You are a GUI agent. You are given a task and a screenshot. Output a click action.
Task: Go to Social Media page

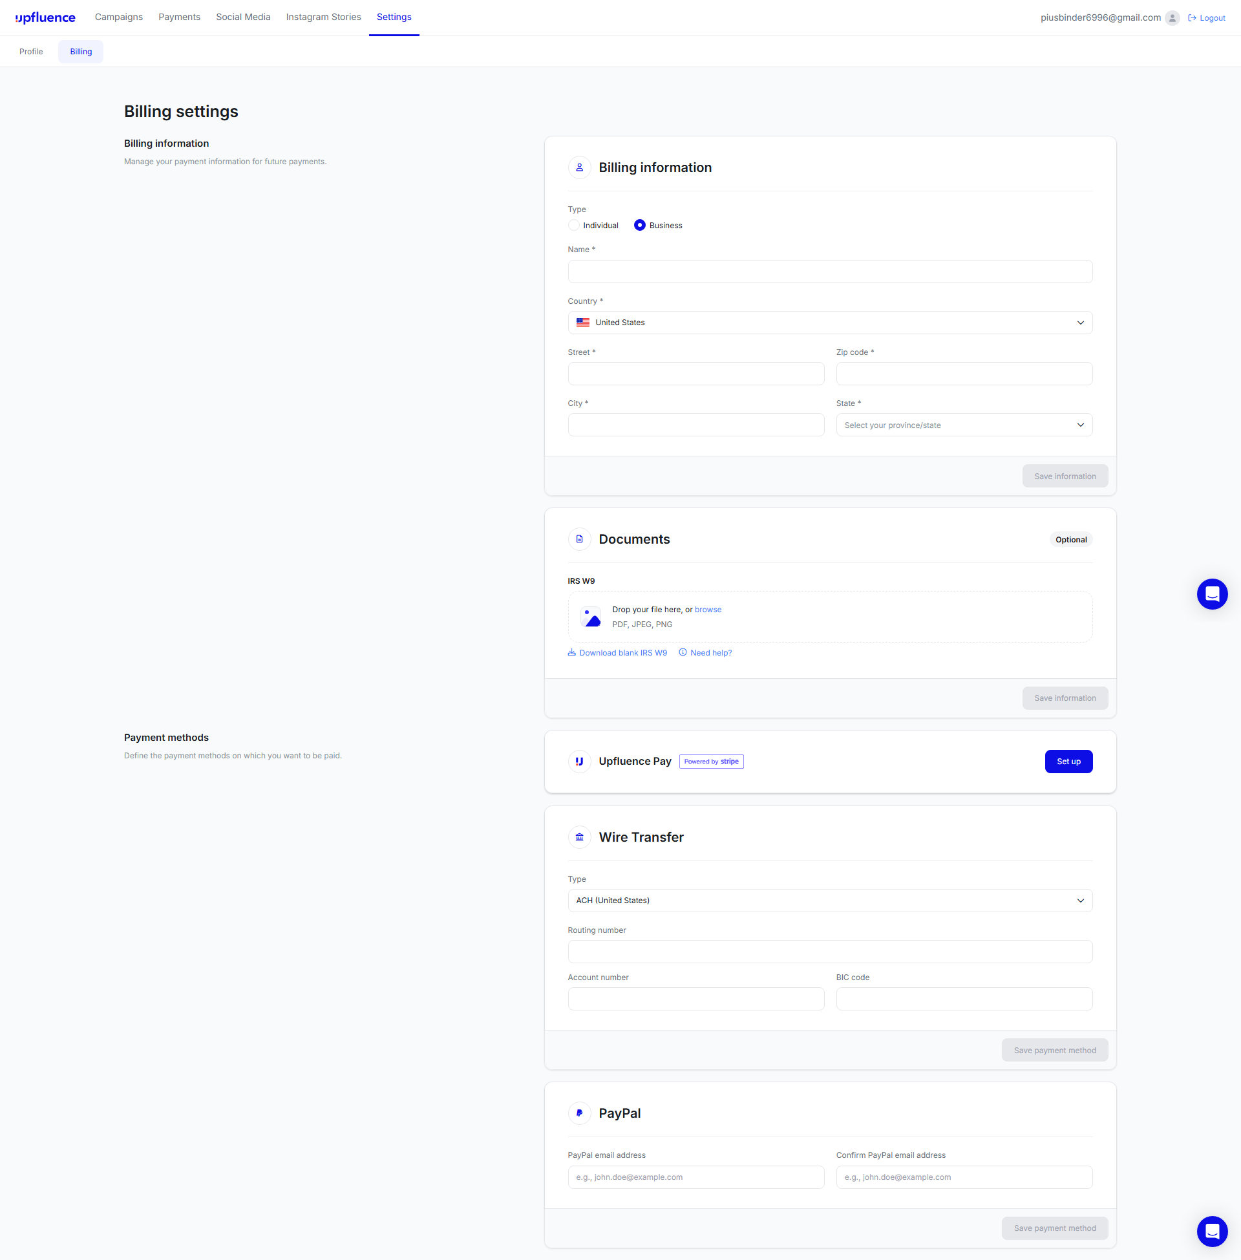[243, 17]
